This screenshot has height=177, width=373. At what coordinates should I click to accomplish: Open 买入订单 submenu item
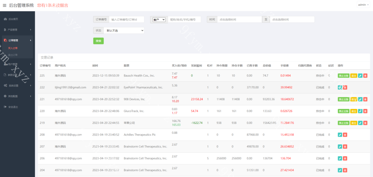click(13, 48)
